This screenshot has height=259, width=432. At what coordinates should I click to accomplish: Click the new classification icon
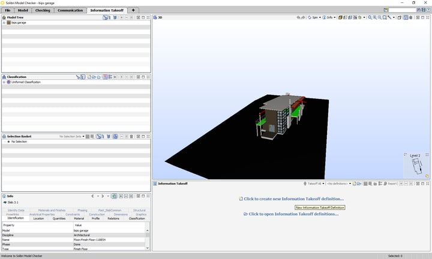pyautogui.click(x=89, y=77)
